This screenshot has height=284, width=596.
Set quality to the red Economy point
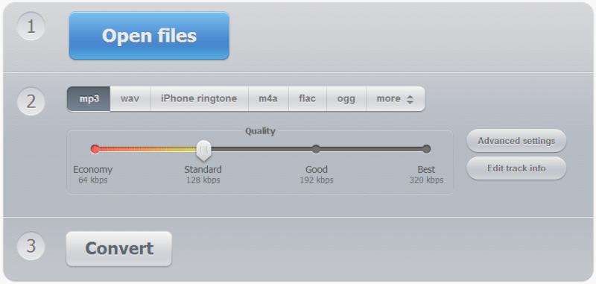(x=95, y=149)
